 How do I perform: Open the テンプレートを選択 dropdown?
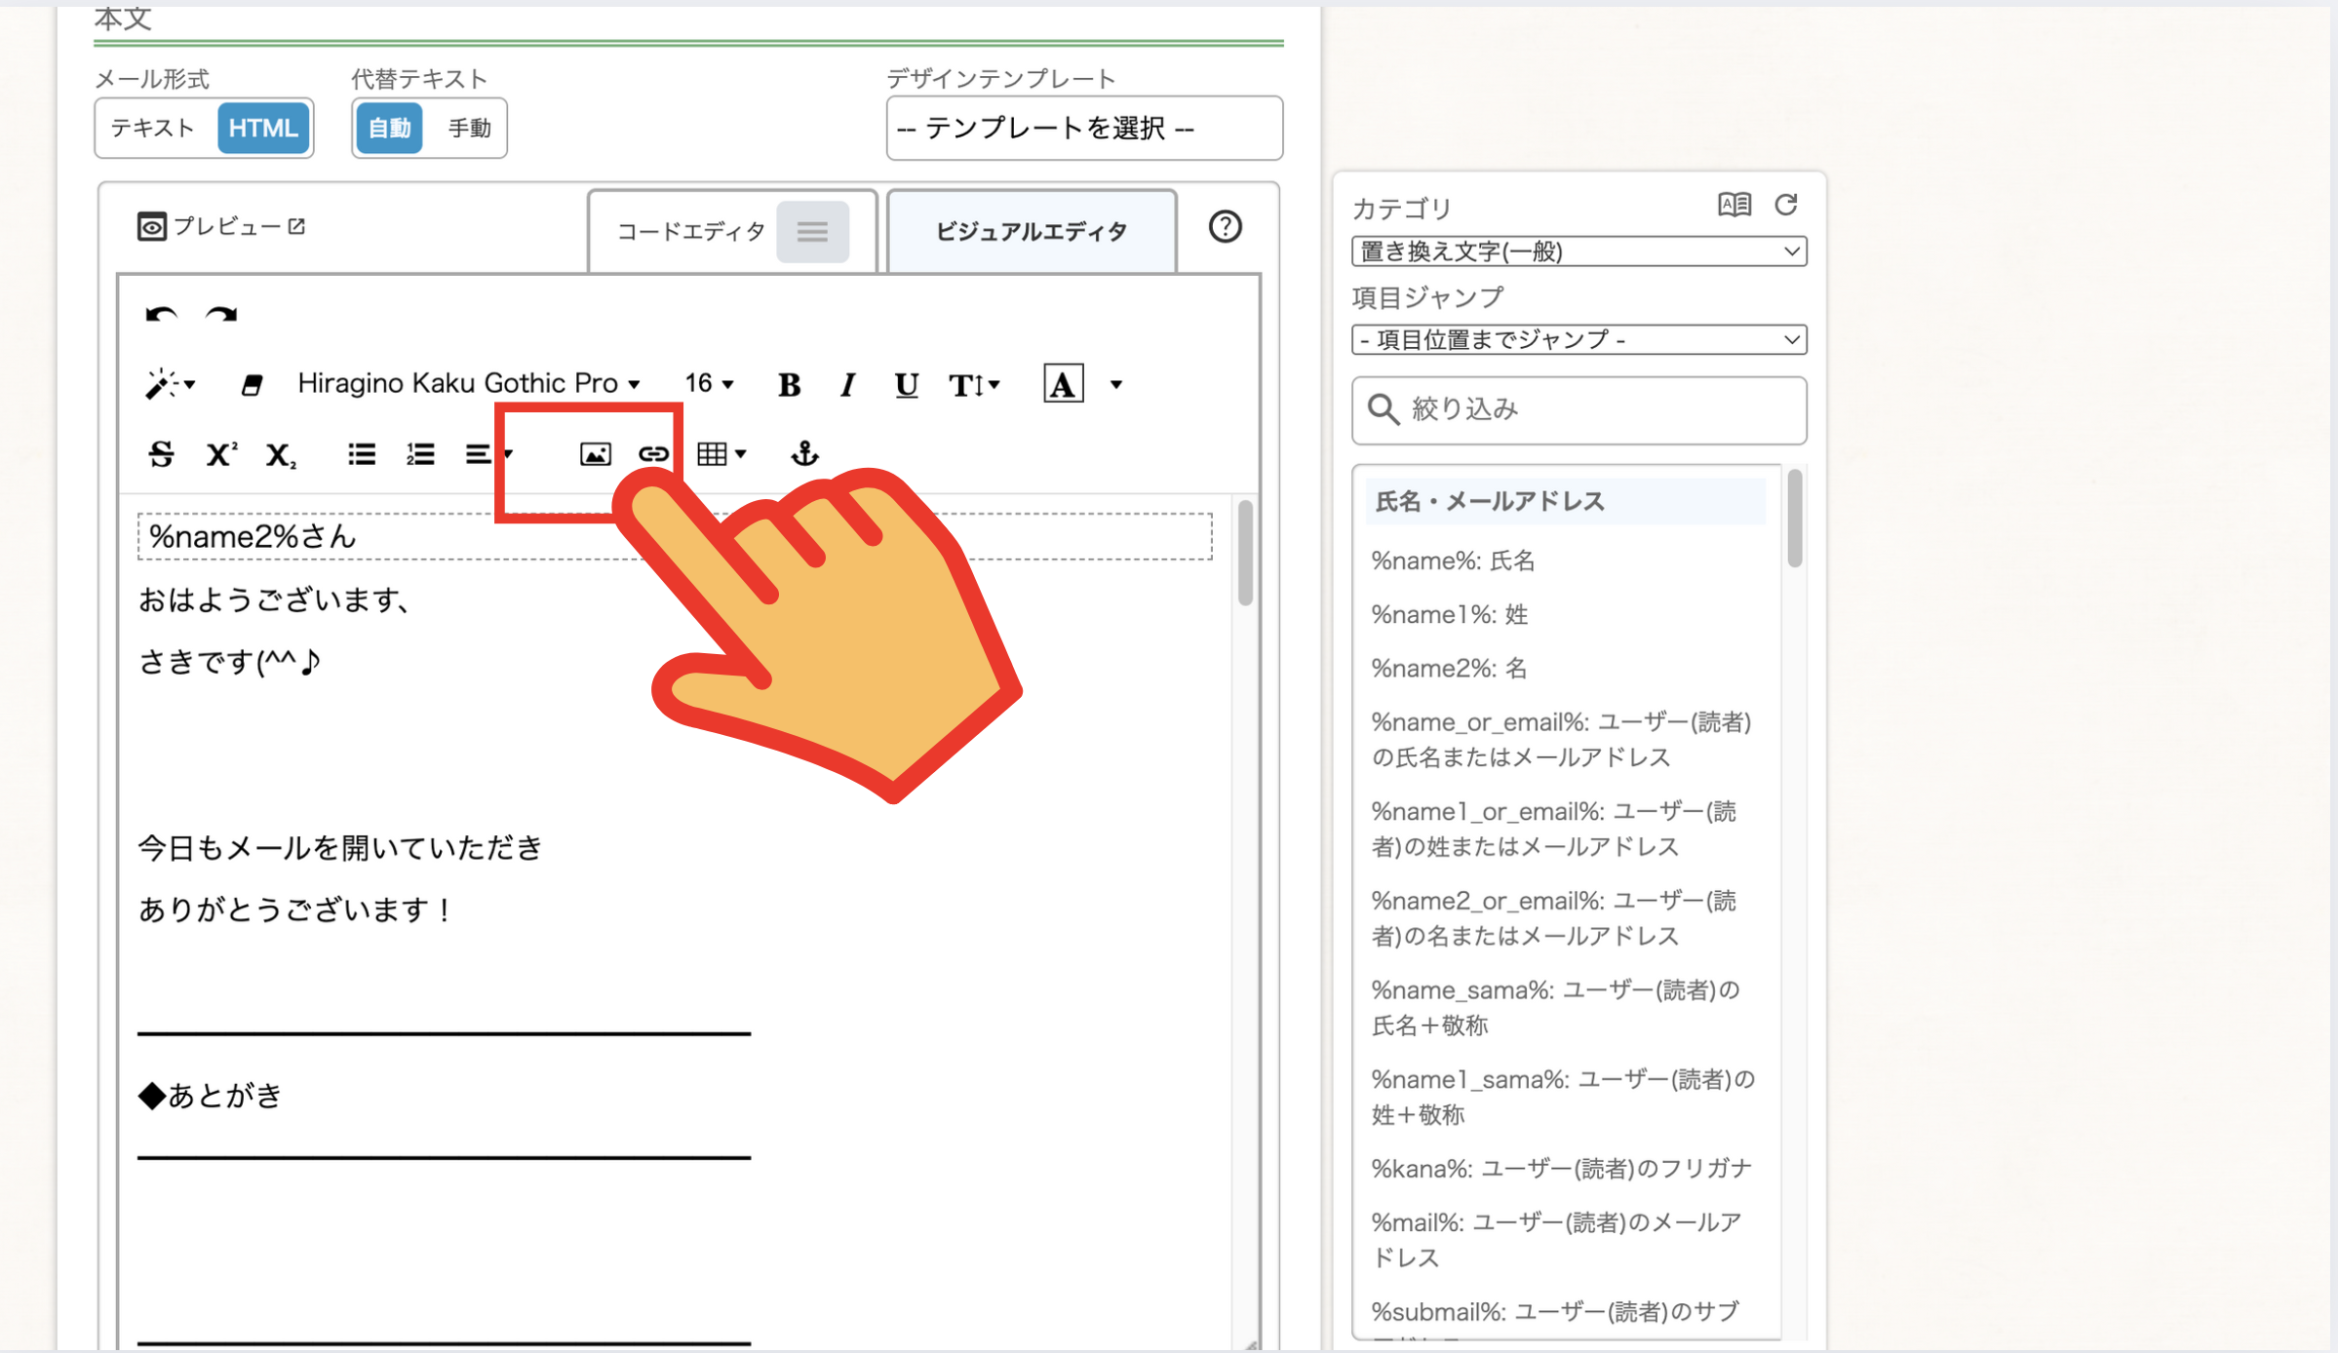pos(1083,128)
